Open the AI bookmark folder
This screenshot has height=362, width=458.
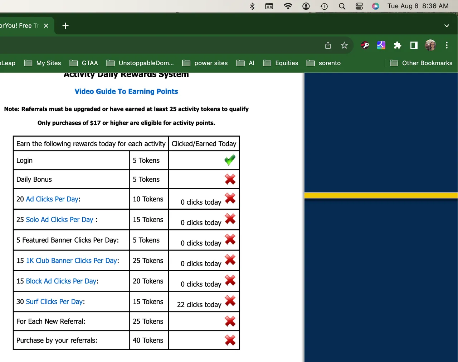pos(246,63)
